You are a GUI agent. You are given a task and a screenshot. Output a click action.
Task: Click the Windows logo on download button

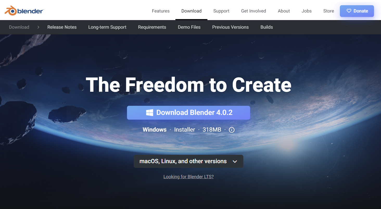point(149,113)
